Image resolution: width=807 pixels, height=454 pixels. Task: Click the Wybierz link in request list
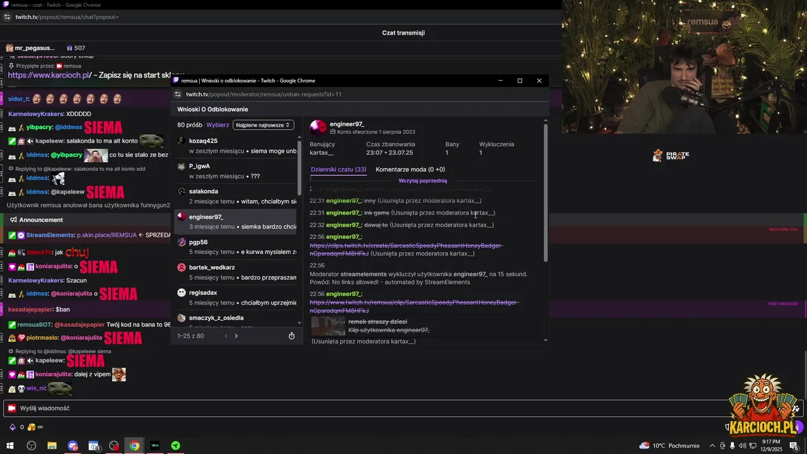coord(218,125)
